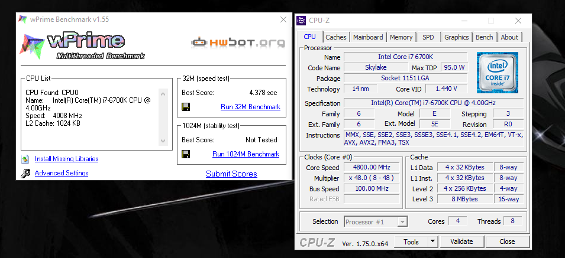Open the Mainboard tab
Screen dimensions: 565x258
pos(368,37)
